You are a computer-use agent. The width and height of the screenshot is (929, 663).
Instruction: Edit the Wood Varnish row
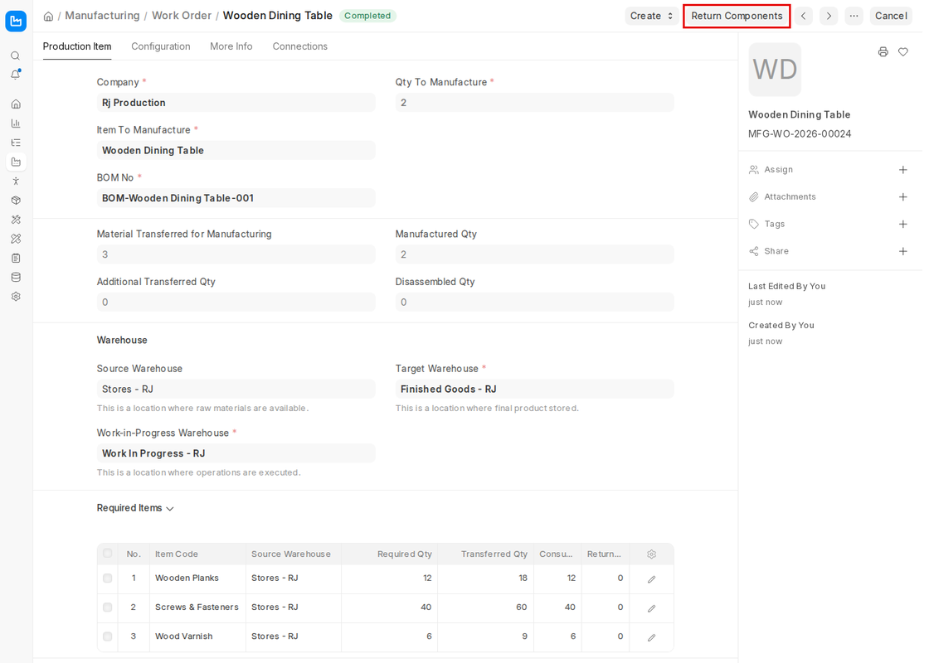pyautogui.click(x=652, y=637)
